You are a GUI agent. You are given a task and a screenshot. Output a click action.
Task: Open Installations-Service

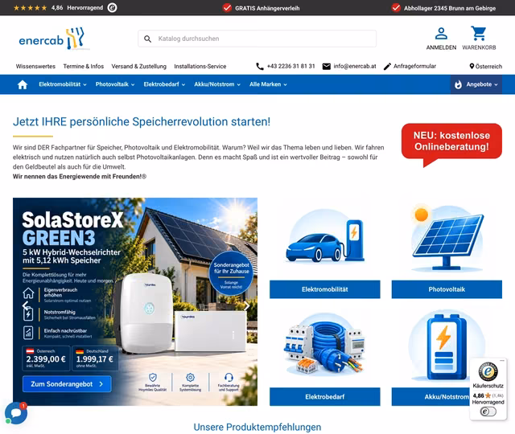coord(200,67)
